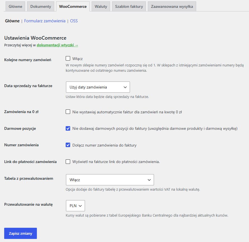Uncheck Darmowe pozycje checkbox
249x242 pixels.
[x=68, y=128]
